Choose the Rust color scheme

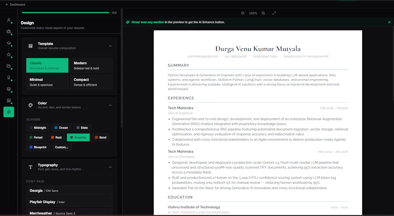56,137
